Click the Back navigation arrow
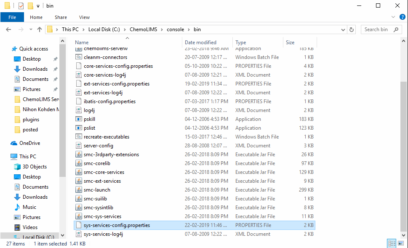Screen dimensions: 408x248 pyautogui.click(x=8, y=29)
